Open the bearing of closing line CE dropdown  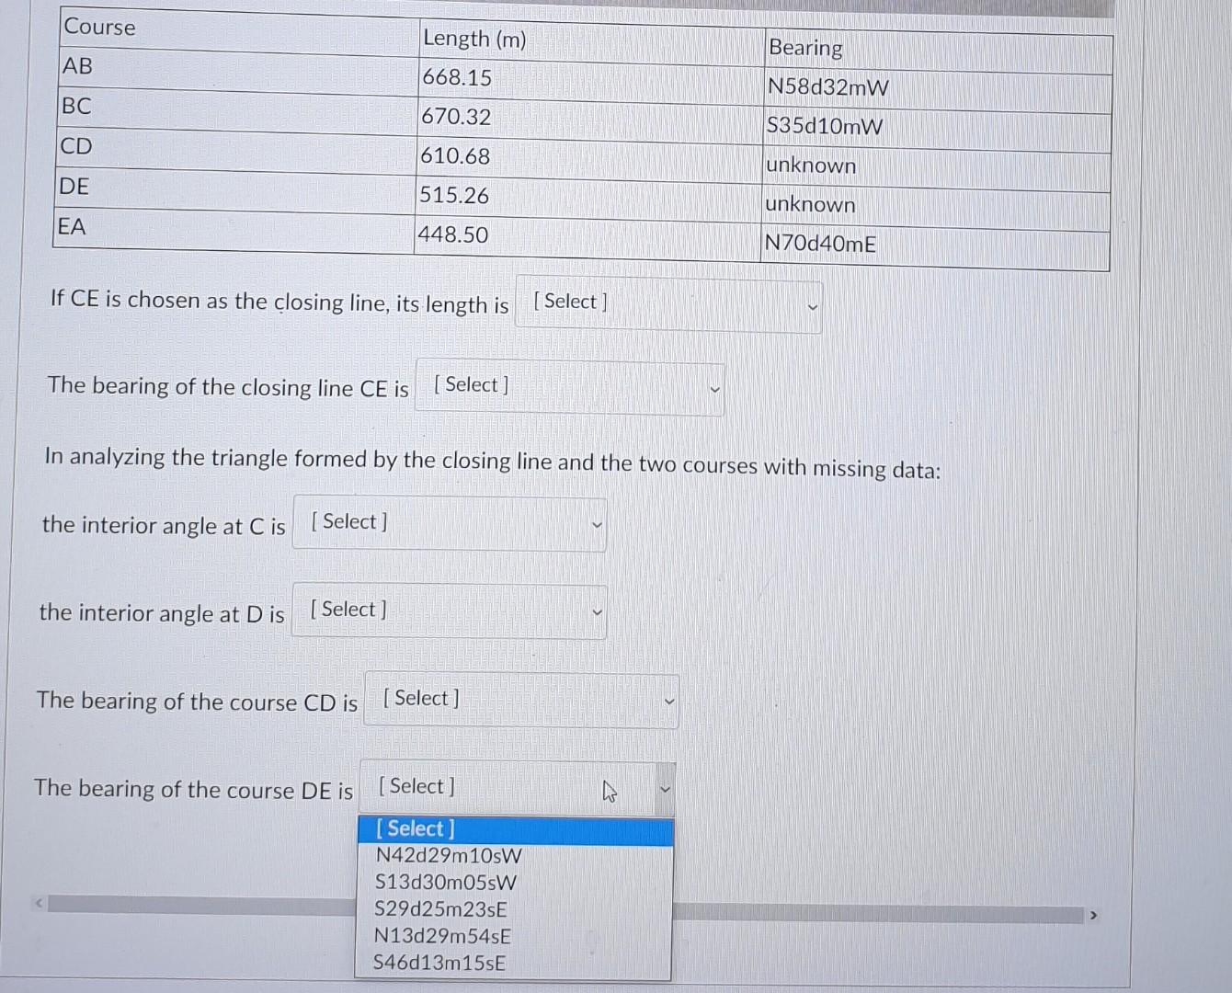click(569, 387)
